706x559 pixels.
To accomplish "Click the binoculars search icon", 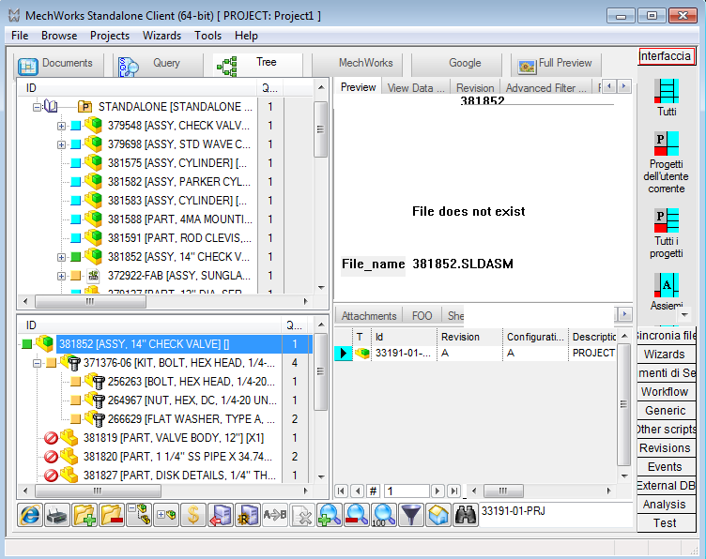I will [465, 515].
